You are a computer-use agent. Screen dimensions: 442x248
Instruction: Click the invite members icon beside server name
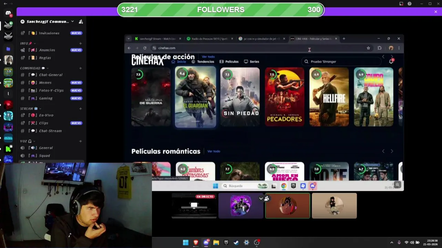click(x=81, y=21)
